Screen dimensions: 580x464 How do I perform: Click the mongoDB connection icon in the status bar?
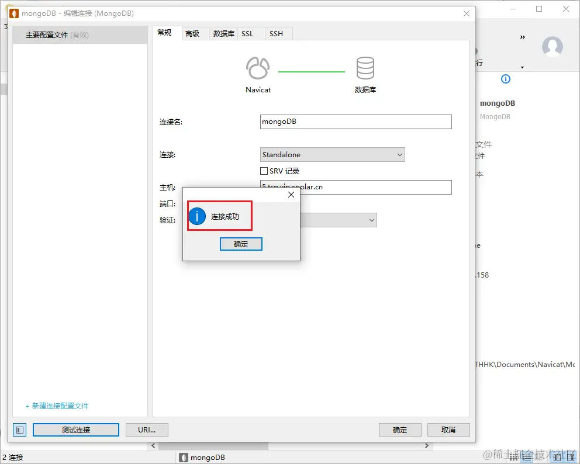(184, 458)
